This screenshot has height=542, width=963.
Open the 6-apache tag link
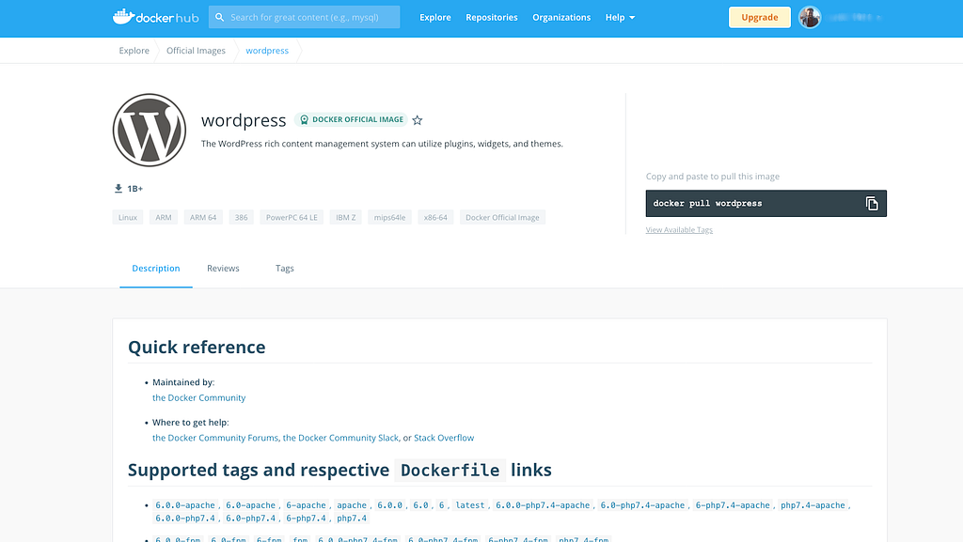[306, 505]
